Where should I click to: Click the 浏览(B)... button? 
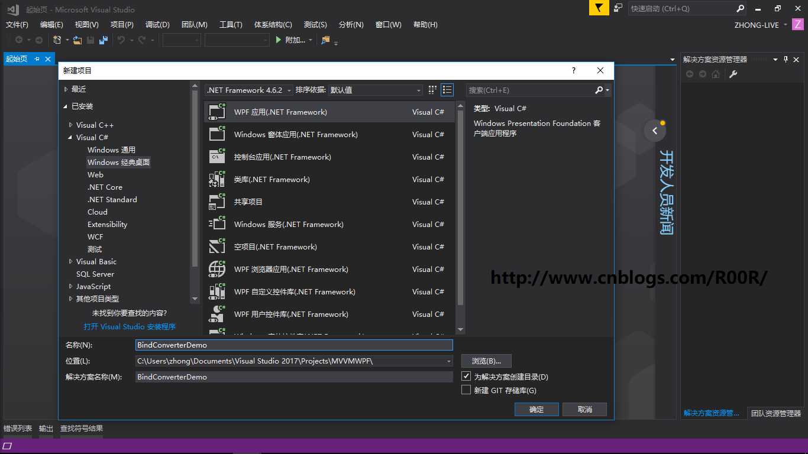click(x=486, y=361)
